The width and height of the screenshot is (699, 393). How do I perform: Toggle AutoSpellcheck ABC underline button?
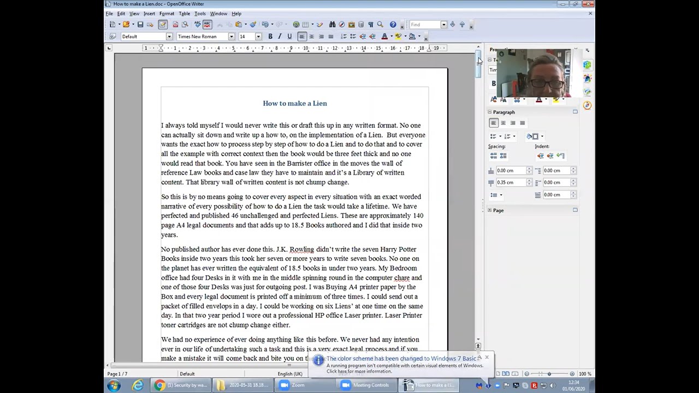tap(207, 25)
